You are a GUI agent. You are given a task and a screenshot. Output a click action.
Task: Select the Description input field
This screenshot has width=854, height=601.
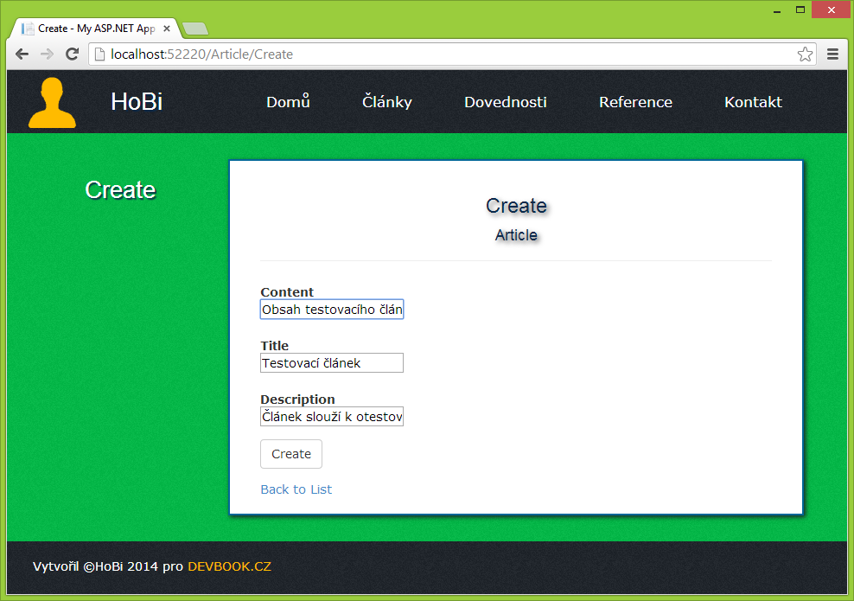(x=332, y=416)
